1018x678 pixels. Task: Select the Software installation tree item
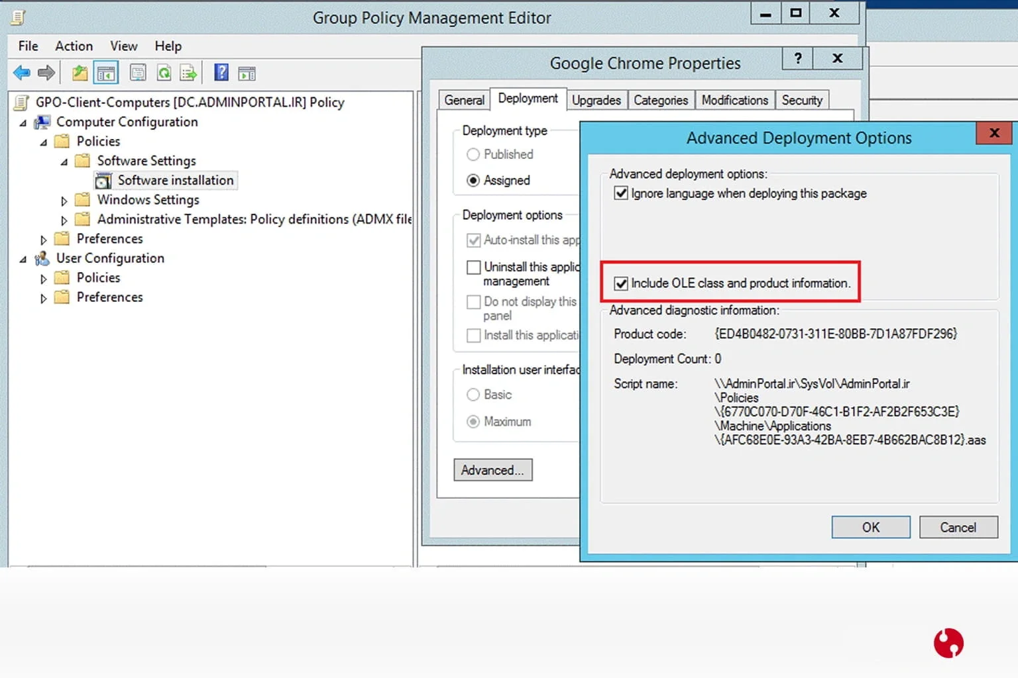176,180
